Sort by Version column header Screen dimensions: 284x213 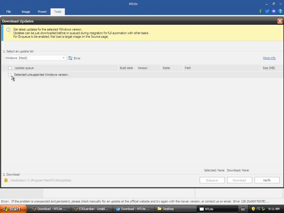pos(142,68)
